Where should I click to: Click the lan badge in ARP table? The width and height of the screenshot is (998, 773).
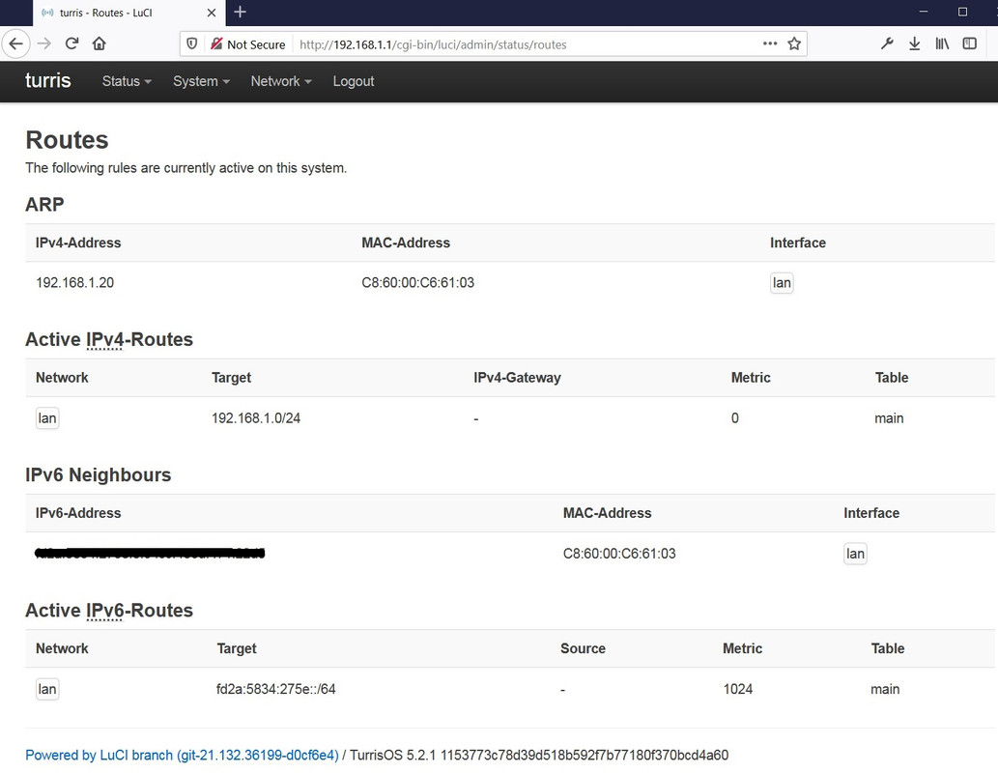point(782,283)
